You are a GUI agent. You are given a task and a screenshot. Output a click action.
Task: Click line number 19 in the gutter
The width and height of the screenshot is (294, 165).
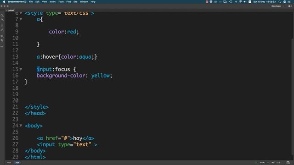click(15, 94)
